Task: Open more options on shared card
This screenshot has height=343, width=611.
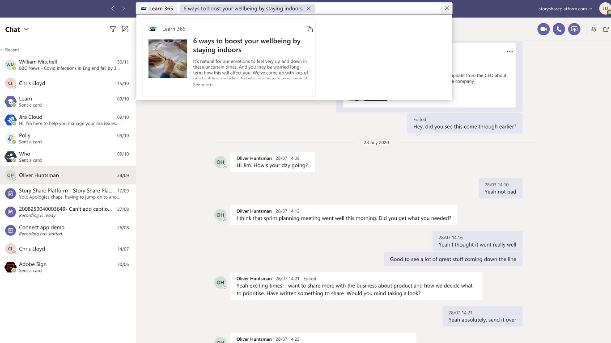Action: tap(509, 51)
